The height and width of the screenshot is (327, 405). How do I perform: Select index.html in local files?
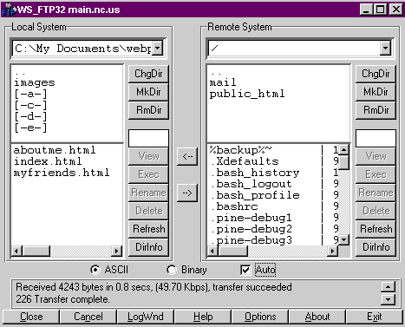[x=48, y=161]
